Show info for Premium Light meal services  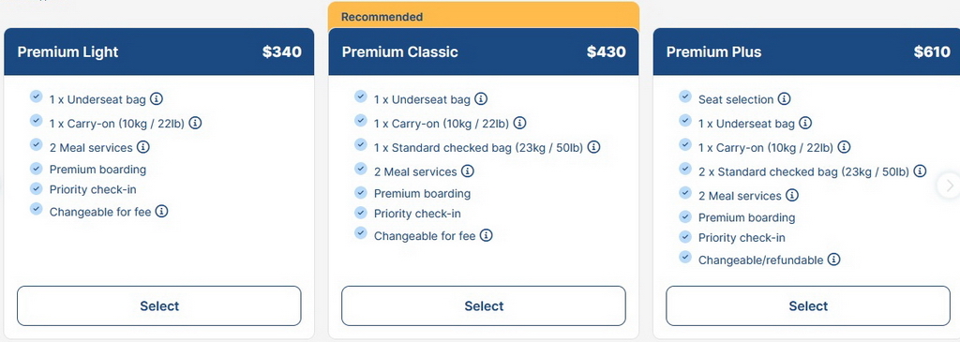[x=143, y=147]
